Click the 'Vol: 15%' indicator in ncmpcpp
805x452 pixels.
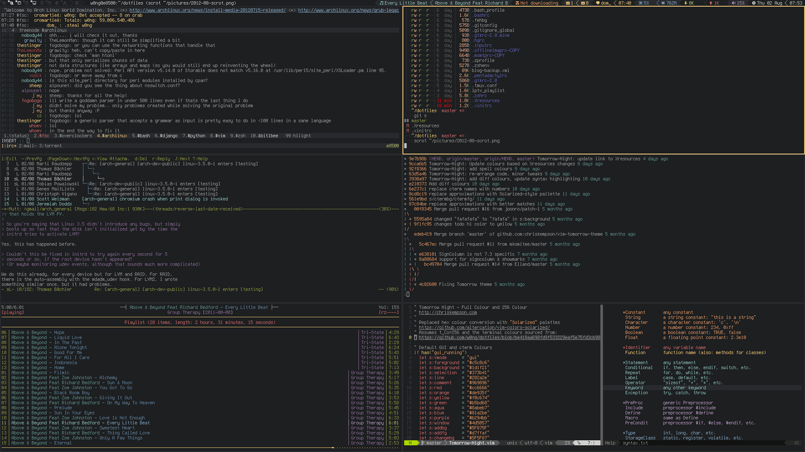pyautogui.click(x=389, y=308)
